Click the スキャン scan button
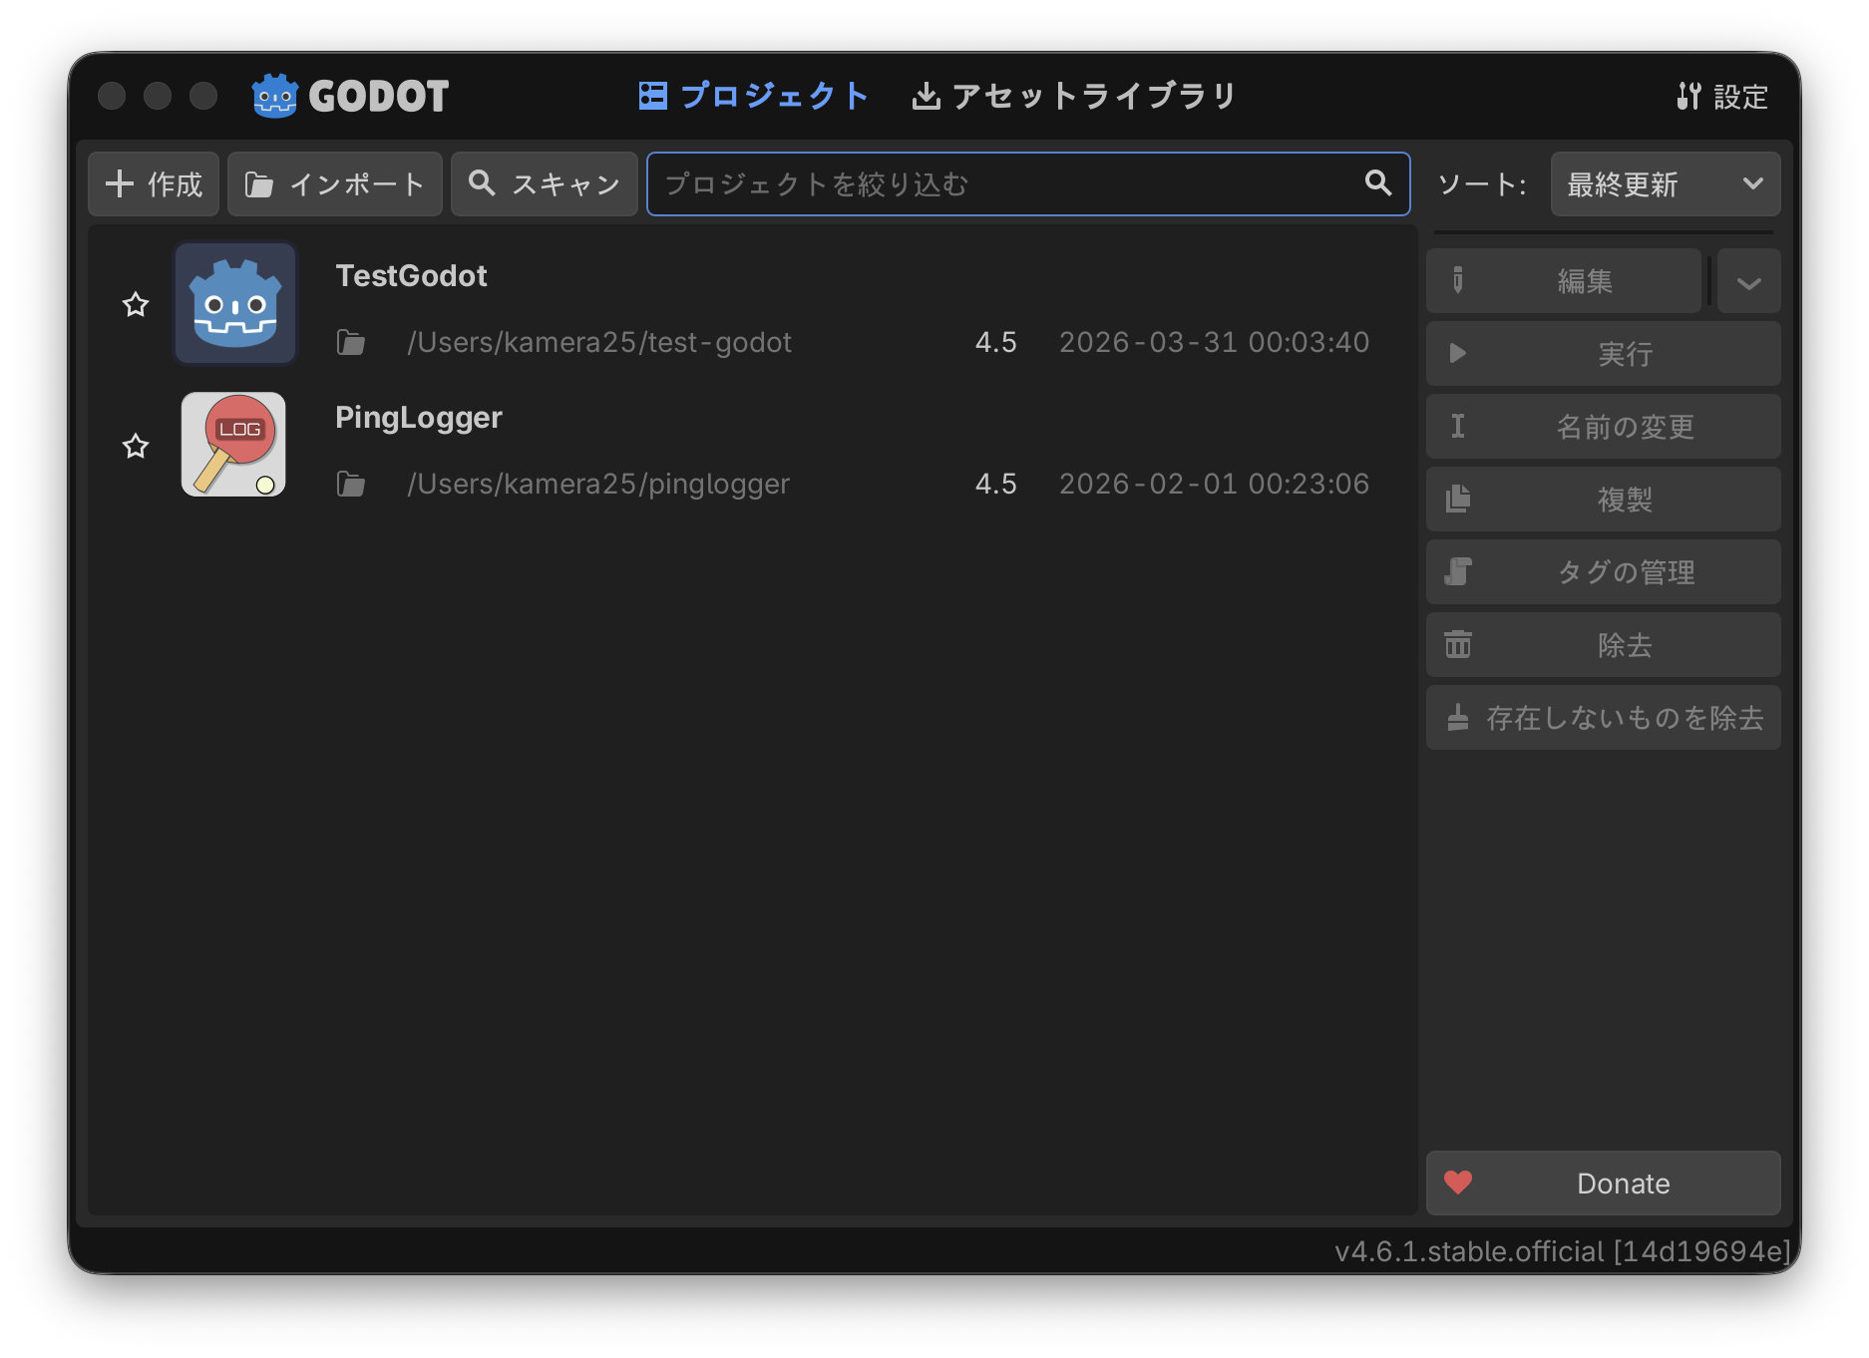The height and width of the screenshot is (1358, 1869). 545,184
